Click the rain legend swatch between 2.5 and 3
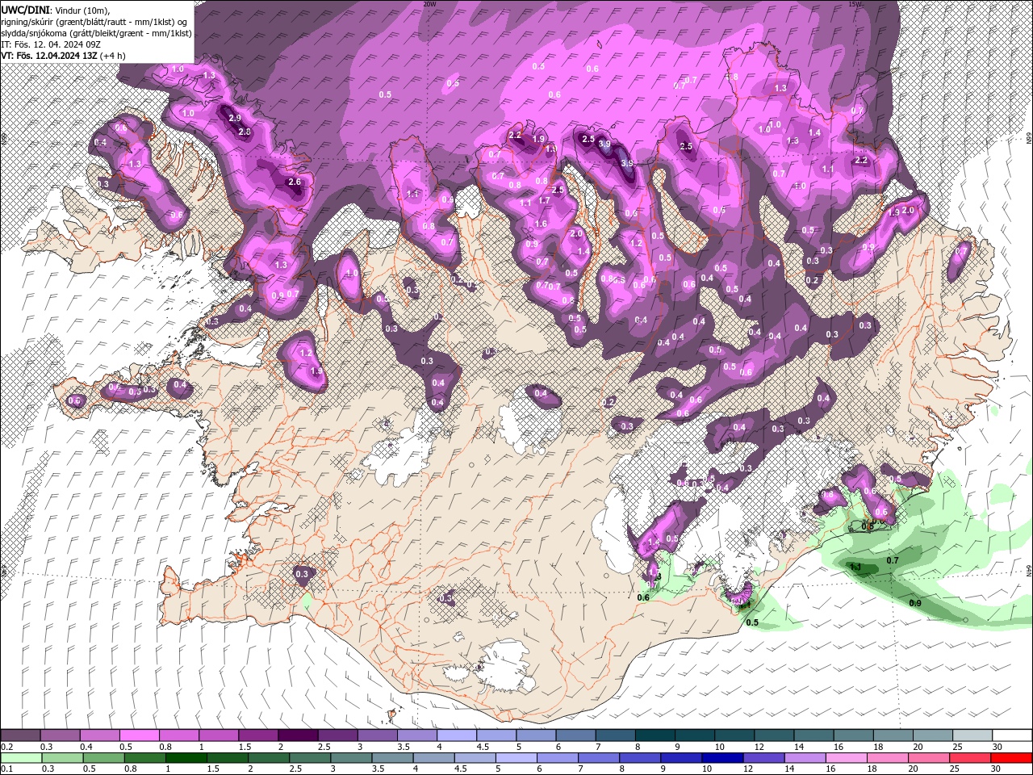 pyautogui.click(x=310, y=758)
